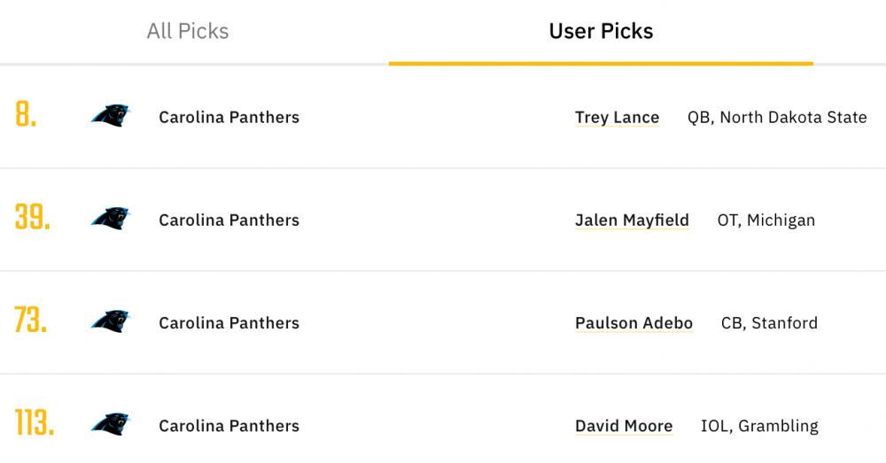Open the David Moore player link
886x463 pixels.
[624, 426]
